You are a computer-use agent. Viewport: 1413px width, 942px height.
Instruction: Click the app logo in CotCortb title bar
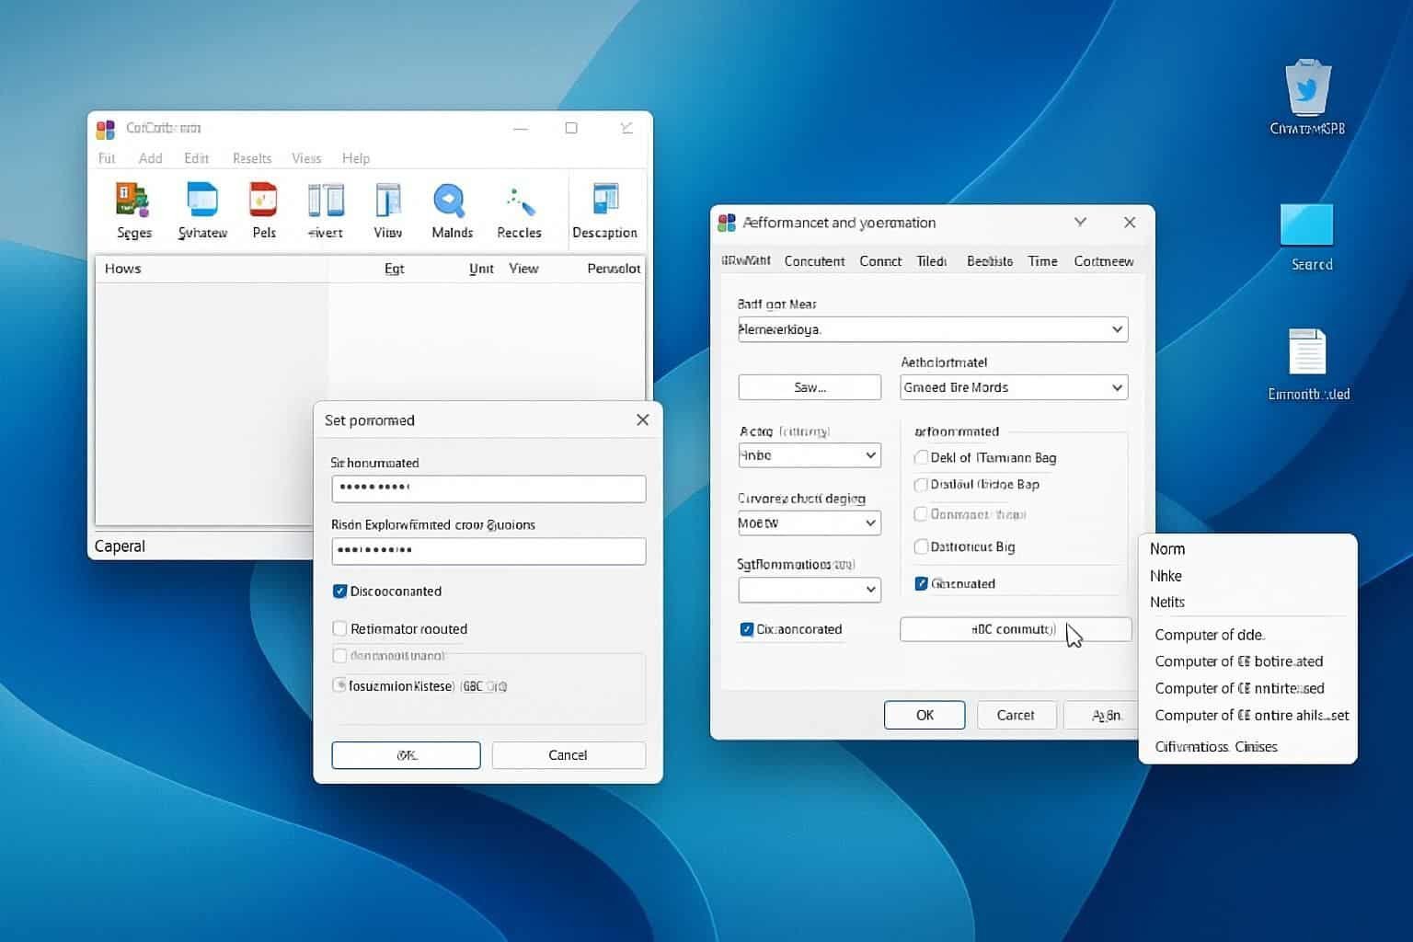tap(106, 129)
